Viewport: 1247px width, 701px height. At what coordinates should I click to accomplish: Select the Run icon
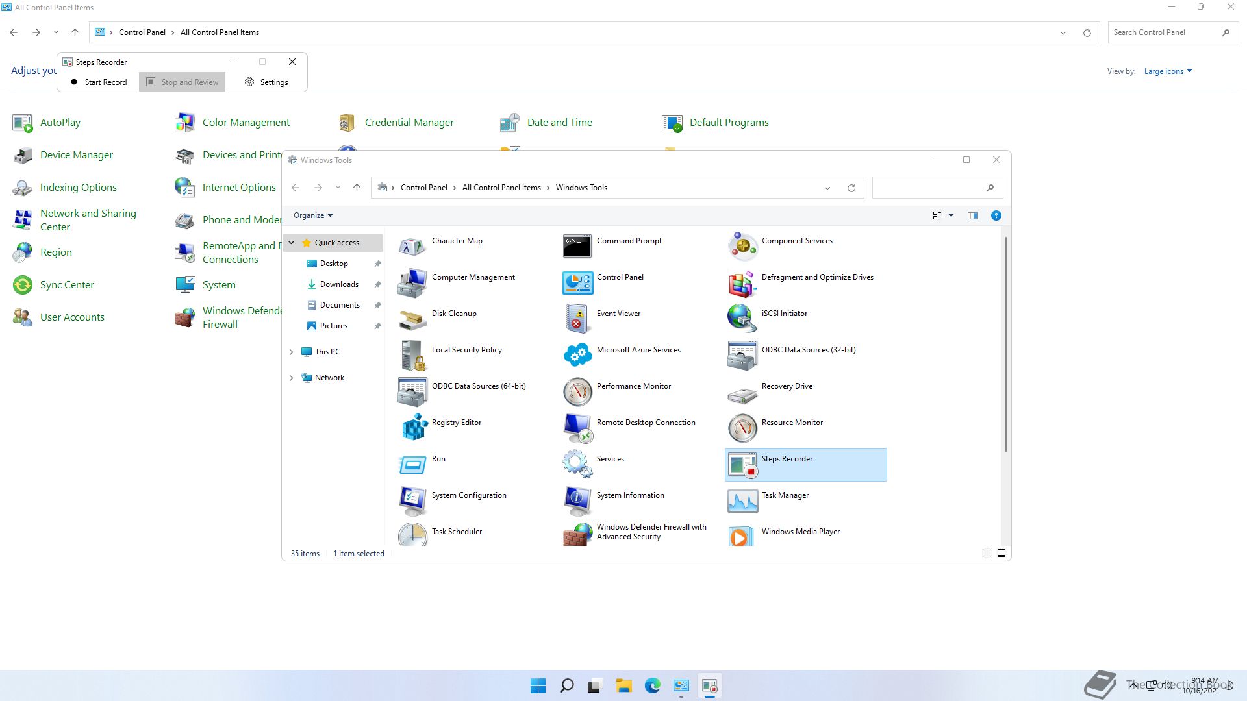412,465
